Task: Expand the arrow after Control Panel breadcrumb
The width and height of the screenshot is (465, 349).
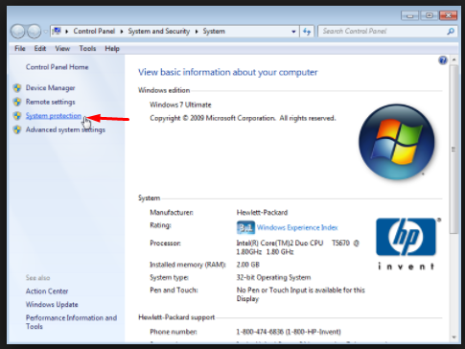Action: 122,32
